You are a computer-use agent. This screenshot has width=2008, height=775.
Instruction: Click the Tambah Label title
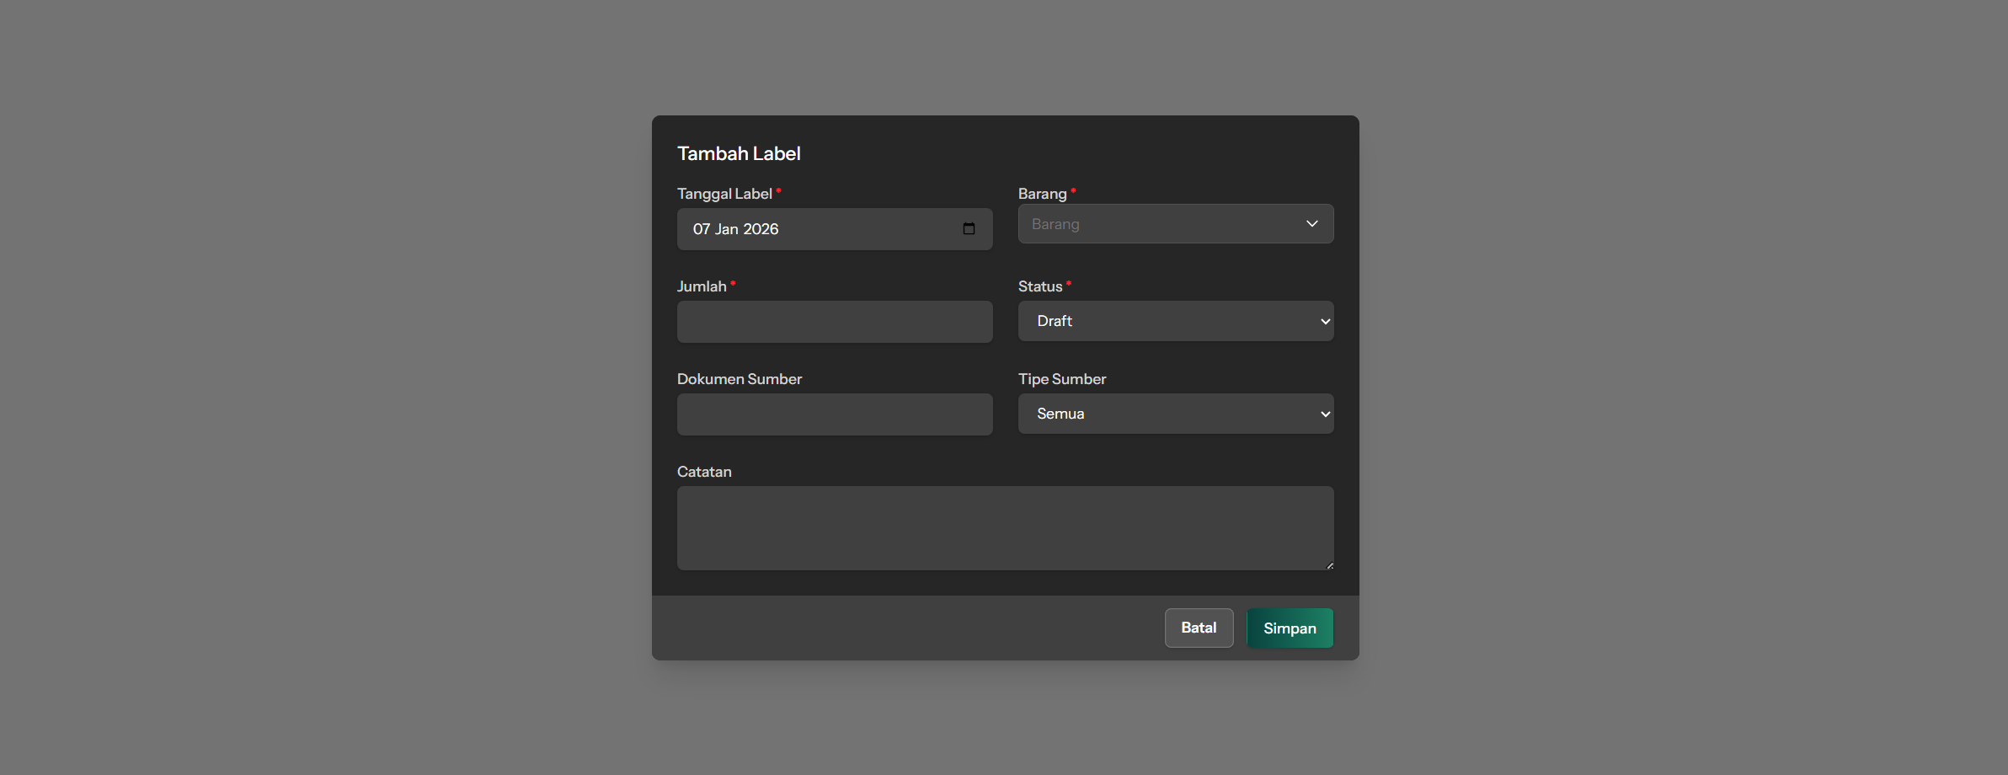739,153
